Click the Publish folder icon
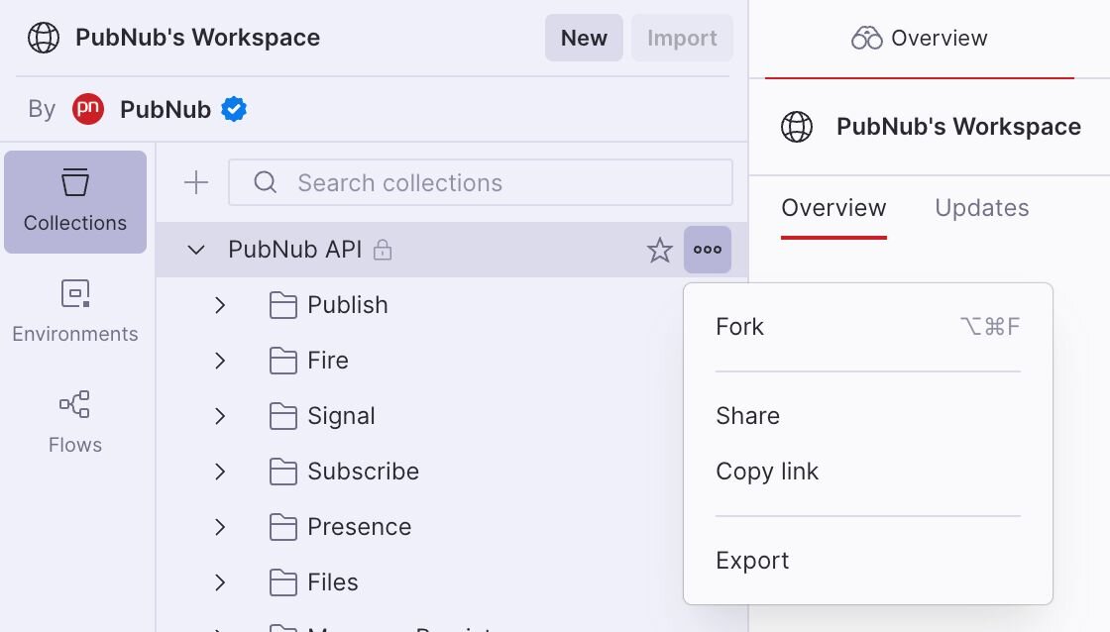The image size is (1110, 632). coord(283,306)
